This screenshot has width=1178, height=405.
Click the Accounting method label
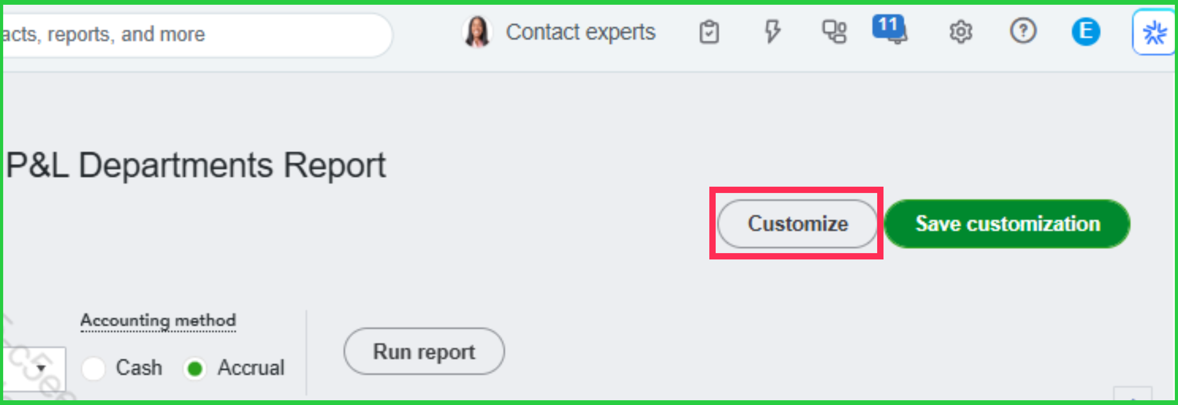[158, 321]
